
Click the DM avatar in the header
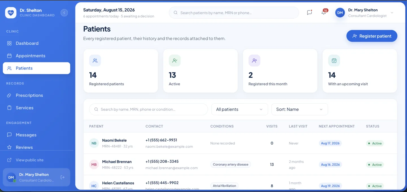click(340, 13)
